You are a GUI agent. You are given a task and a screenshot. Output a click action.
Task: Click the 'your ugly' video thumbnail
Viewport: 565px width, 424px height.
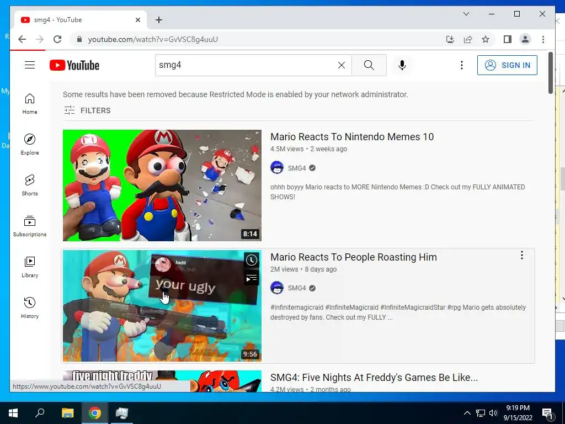point(162,306)
